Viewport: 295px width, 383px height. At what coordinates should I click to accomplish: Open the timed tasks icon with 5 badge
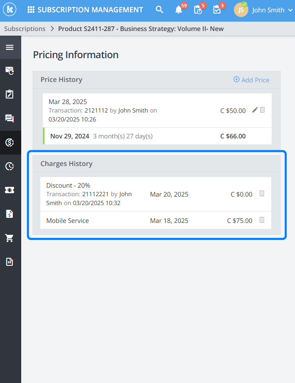click(x=198, y=10)
